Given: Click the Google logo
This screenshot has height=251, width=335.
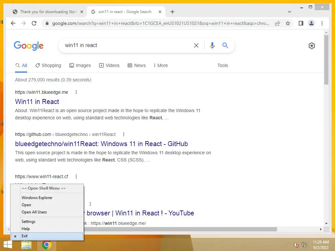Looking at the screenshot, I should pos(29,46).
